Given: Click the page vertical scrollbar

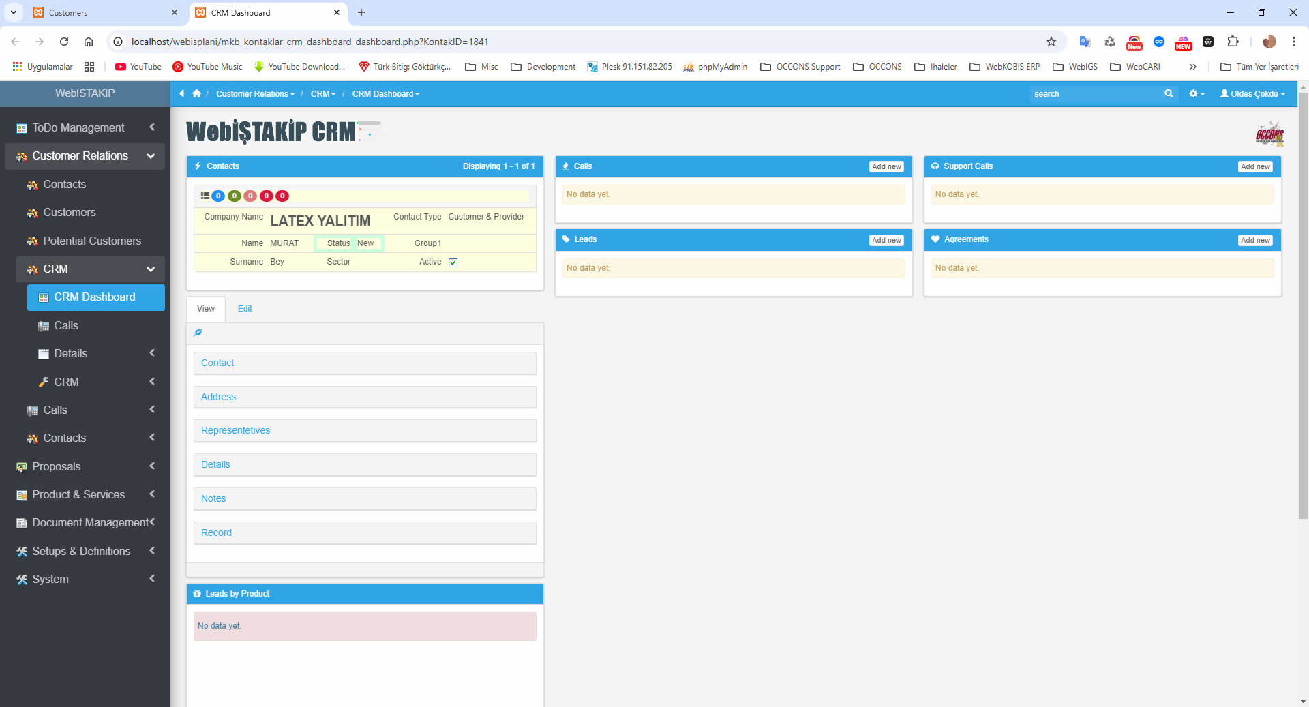Looking at the screenshot, I should (1303, 307).
